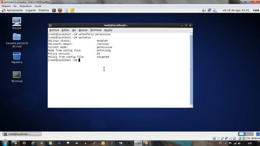The image size is (260, 146).
Task: Click the Windows tray volume icon
Action: tap(239, 143)
